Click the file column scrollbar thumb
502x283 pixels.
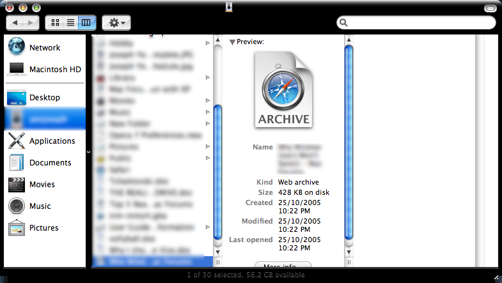coord(217,172)
